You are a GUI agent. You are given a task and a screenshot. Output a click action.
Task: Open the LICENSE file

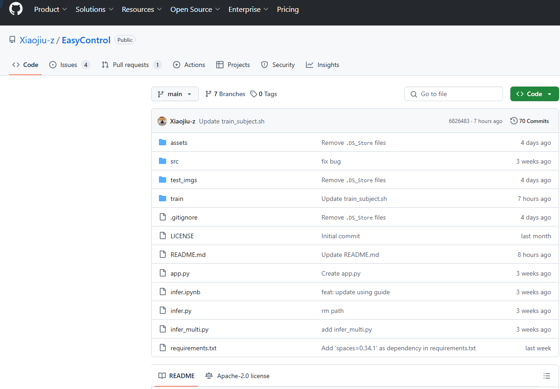pyautogui.click(x=182, y=236)
